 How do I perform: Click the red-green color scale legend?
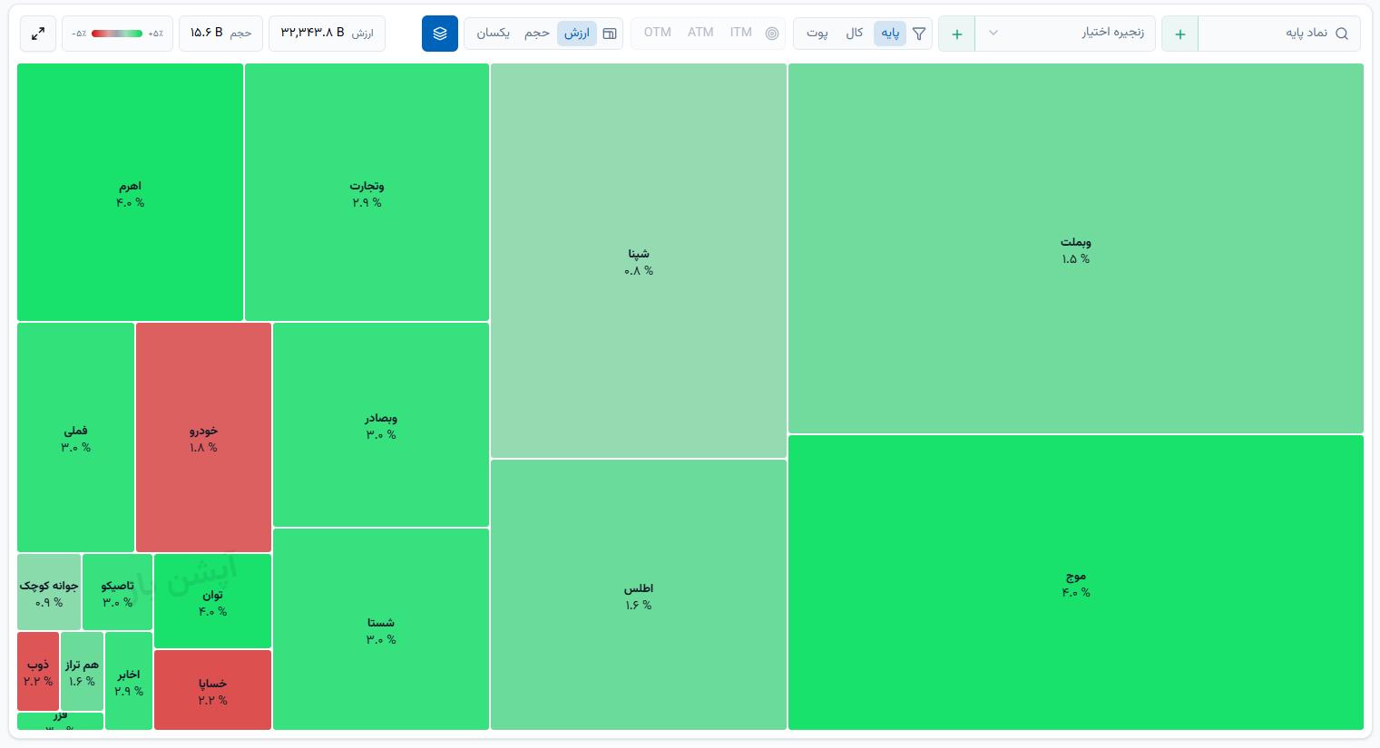[117, 34]
